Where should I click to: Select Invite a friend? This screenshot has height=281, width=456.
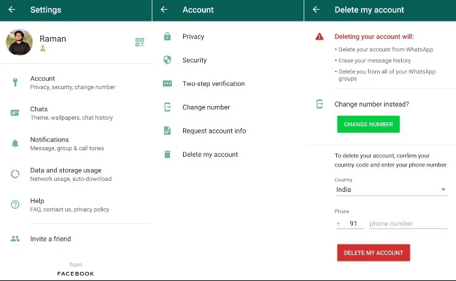point(76,239)
